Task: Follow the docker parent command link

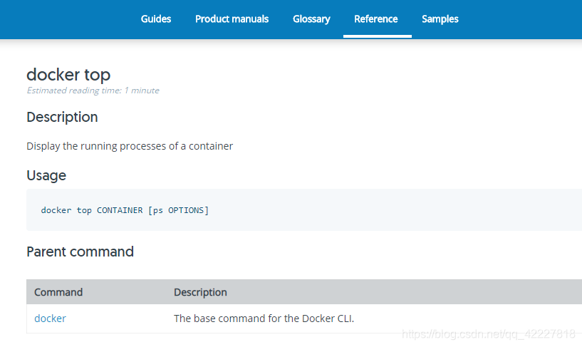Action: pyautogui.click(x=50, y=318)
